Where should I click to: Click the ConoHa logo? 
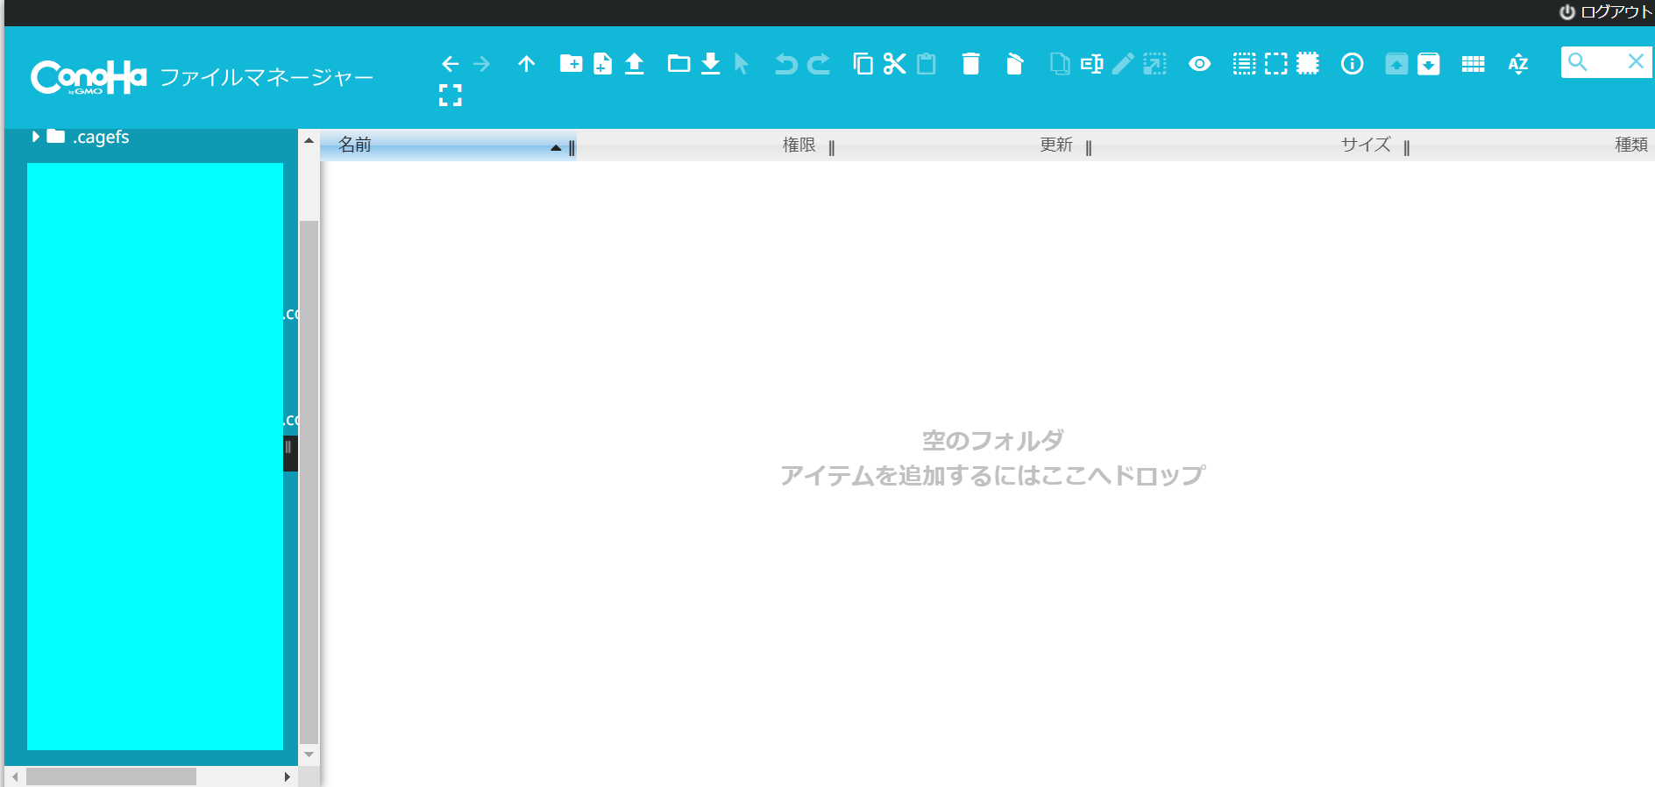pos(89,77)
